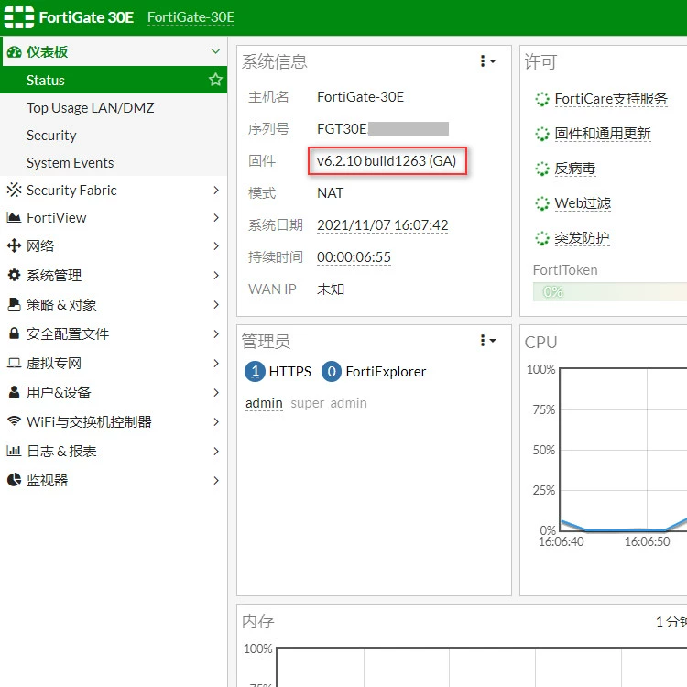Click the 监视器 pie chart icon

coord(14,480)
